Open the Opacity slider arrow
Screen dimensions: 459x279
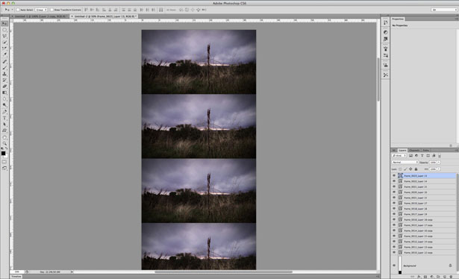point(439,163)
